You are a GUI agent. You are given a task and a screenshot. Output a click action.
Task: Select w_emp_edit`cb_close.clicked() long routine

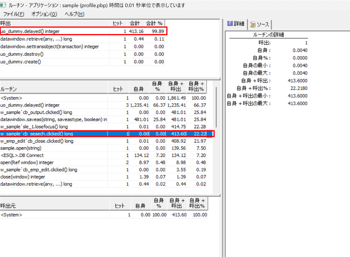tap(37, 141)
